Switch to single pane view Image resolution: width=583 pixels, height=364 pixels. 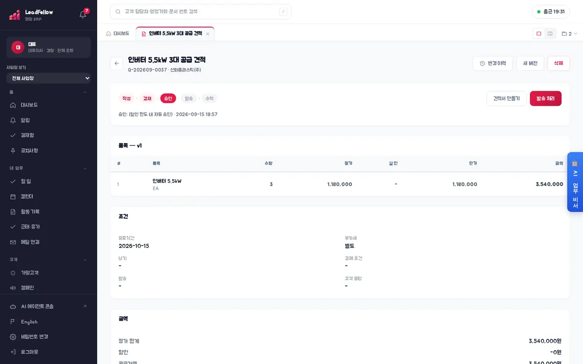pos(539,33)
